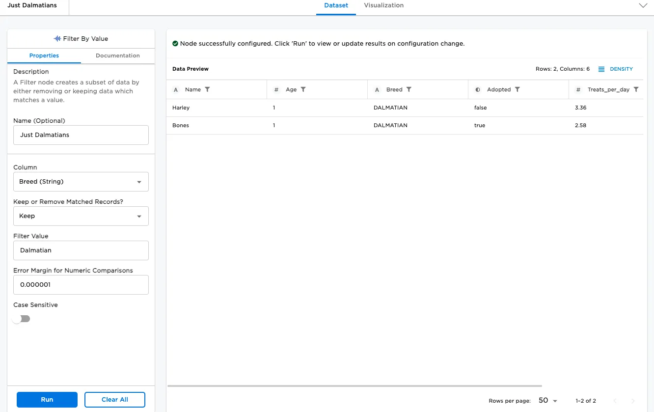The height and width of the screenshot is (412, 654).
Task: Open the Keep or Remove Matched Records dropdown
Action: [81, 216]
